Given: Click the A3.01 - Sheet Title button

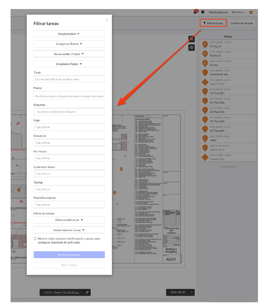Looking at the screenshot, I should pyautogui.click(x=62, y=292).
